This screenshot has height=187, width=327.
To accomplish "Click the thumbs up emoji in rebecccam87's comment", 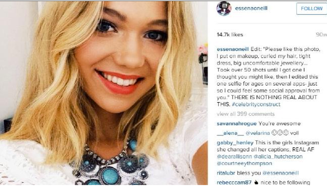I will pos(256,182).
